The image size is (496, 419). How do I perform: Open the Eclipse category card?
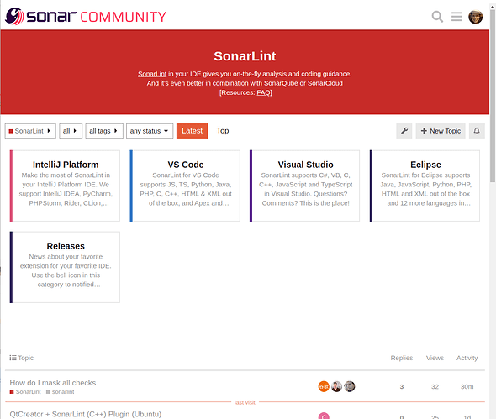pyautogui.click(x=425, y=186)
